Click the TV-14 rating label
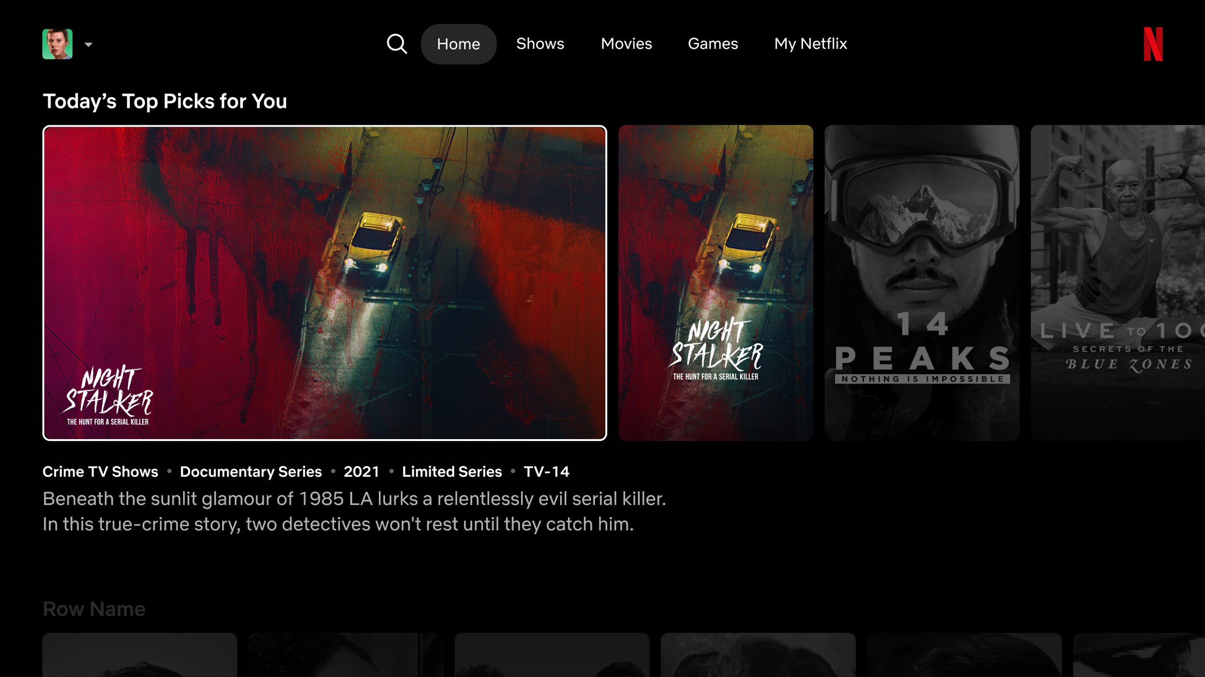The image size is (1205, 677). [x=546, y=471]
